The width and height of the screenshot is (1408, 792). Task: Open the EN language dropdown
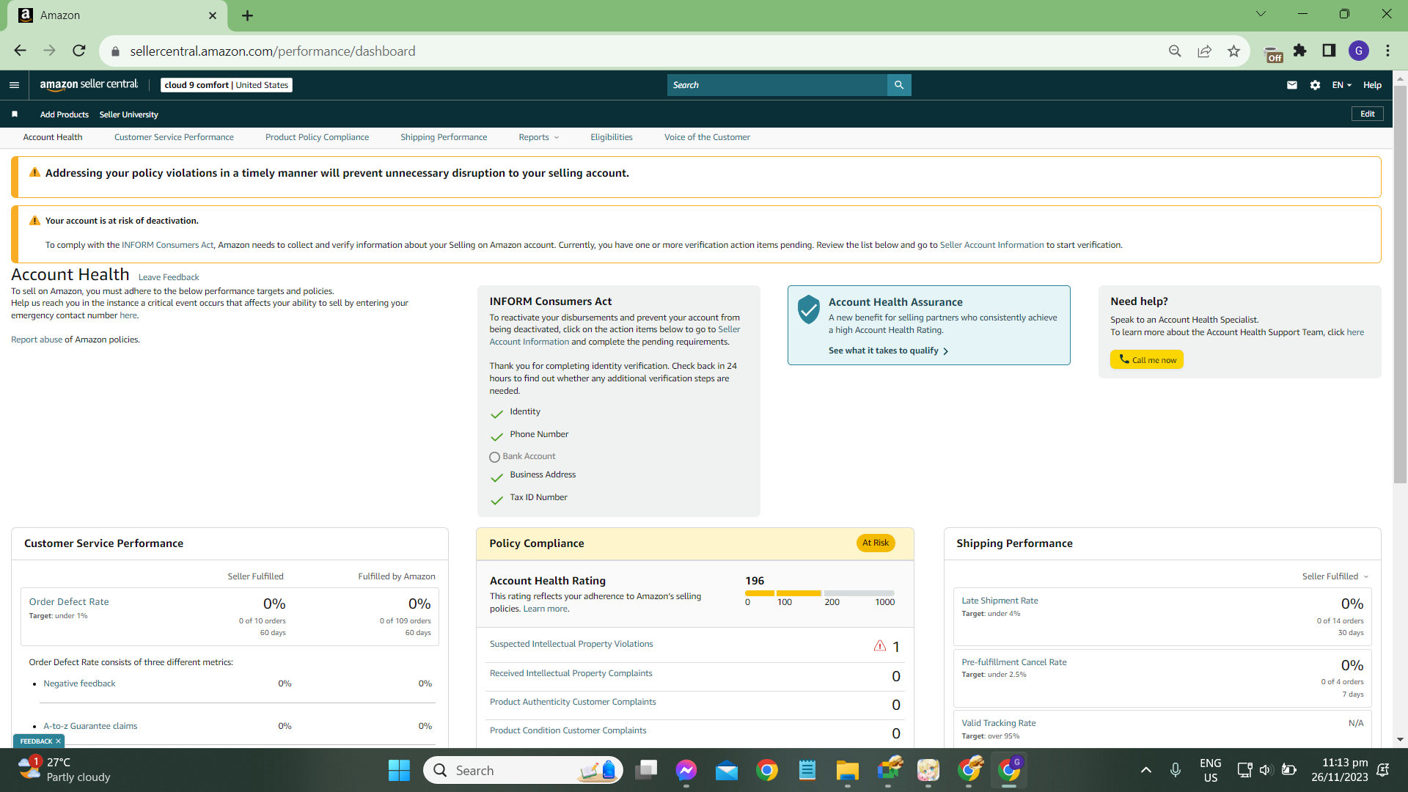click(1341, 85)
